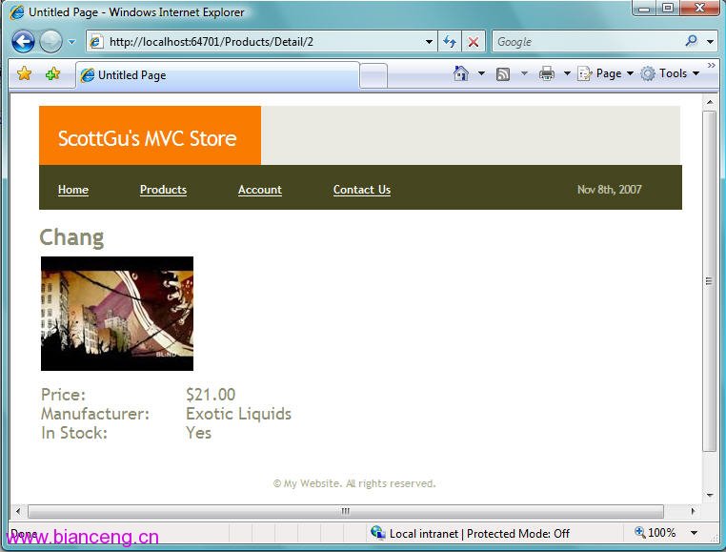Expand the Print options dropdown arrow
The image size is (726, 552).
coord(567,73)
